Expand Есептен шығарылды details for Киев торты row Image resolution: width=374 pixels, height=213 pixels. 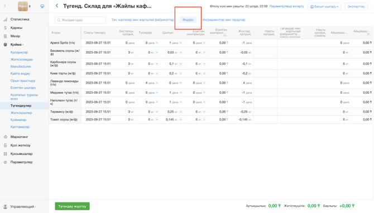(x=204, y=74)
